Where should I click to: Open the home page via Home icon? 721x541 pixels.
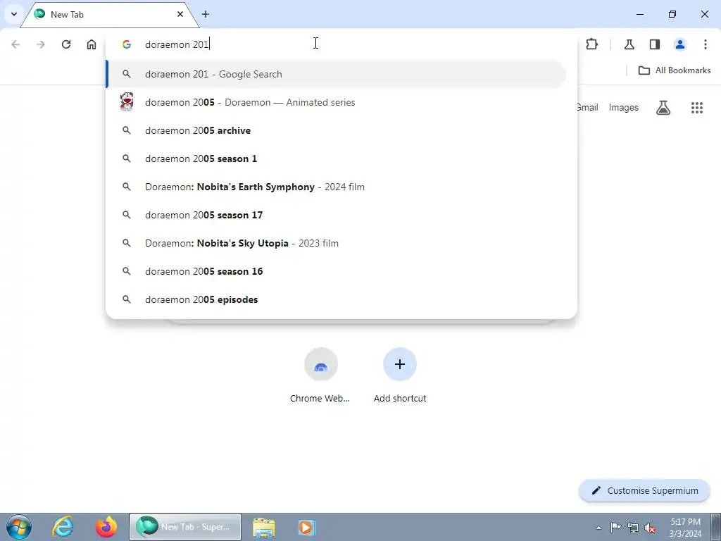[92, 44]
